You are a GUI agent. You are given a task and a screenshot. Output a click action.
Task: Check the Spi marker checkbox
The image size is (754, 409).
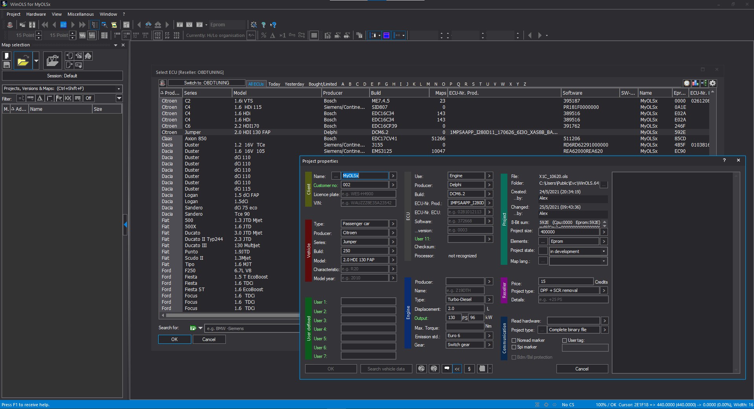[514, 347]
